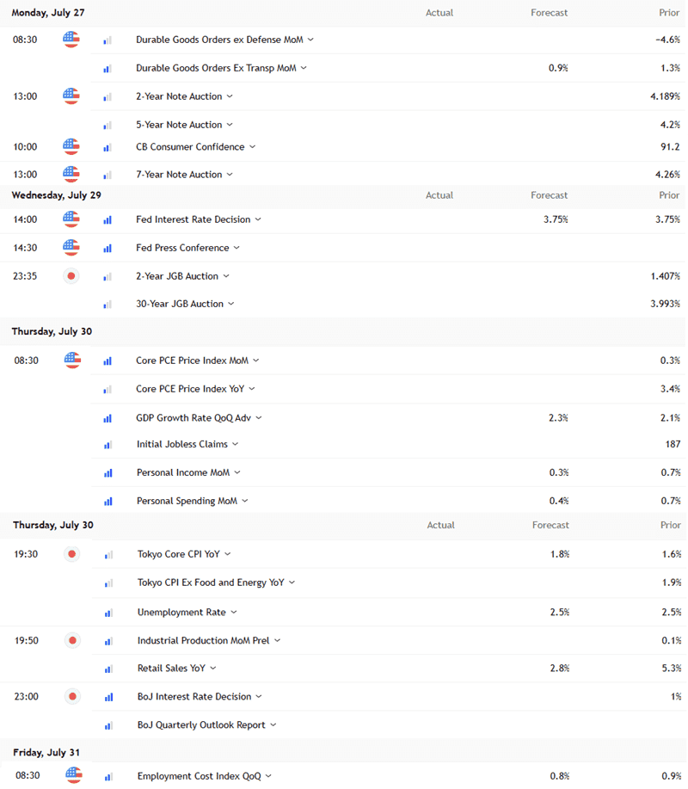Expand Durable Goods Orders ex Defense MoM chevron

tap(310, 40)
